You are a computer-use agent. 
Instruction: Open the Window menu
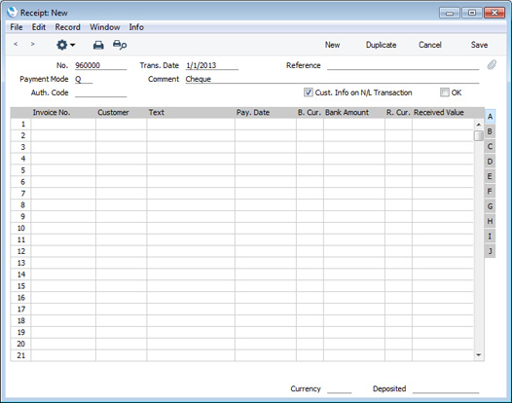(105, 27)
